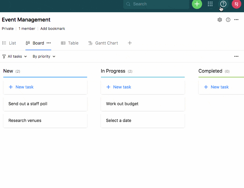Open the help question mark icon

tap(223, 4)
